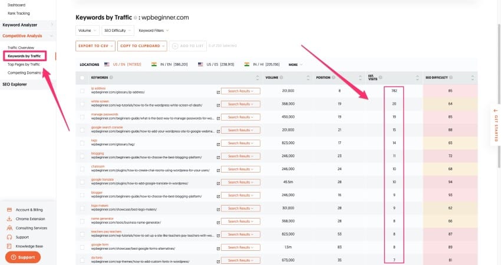Open external link icon for name generator row
The height and width of the screenshot is (265, 501).
point(218,223)
